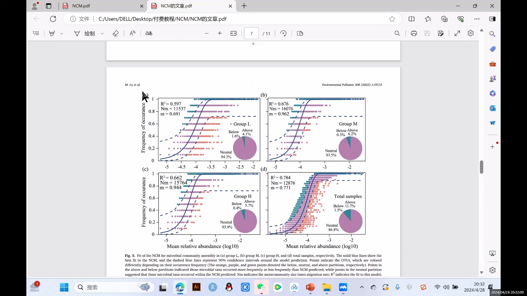Click the PDF Zoom in plus button
Screen dimensions: 527x296
220,33
